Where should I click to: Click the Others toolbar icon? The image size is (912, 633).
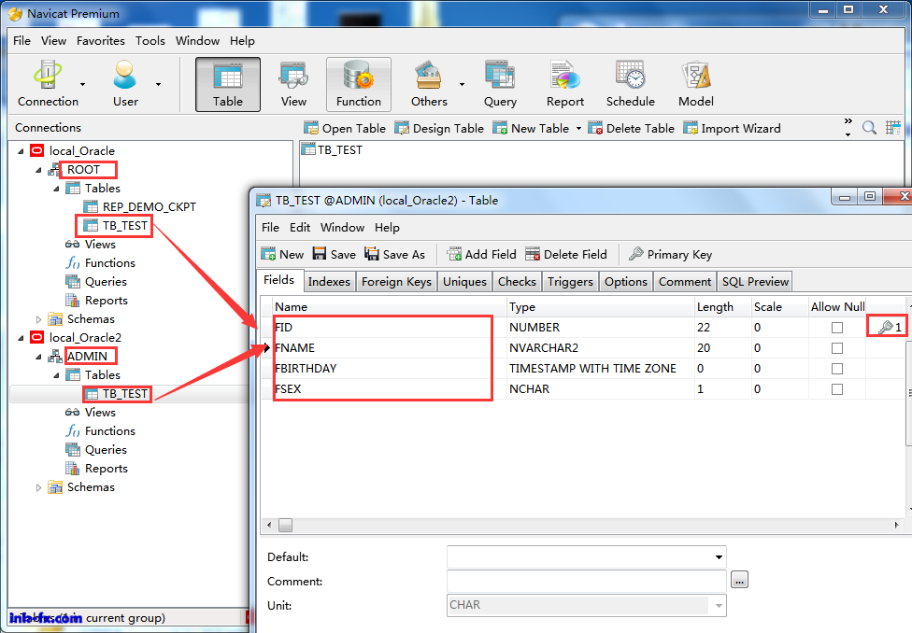pos(429,84)
